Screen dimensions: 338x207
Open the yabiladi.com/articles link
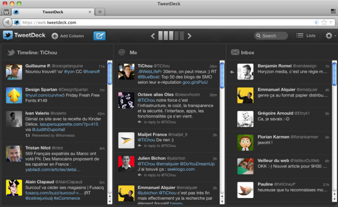point(53,170)
